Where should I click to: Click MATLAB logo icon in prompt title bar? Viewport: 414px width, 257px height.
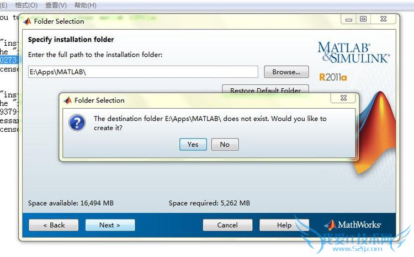click(x=68, y=100)
